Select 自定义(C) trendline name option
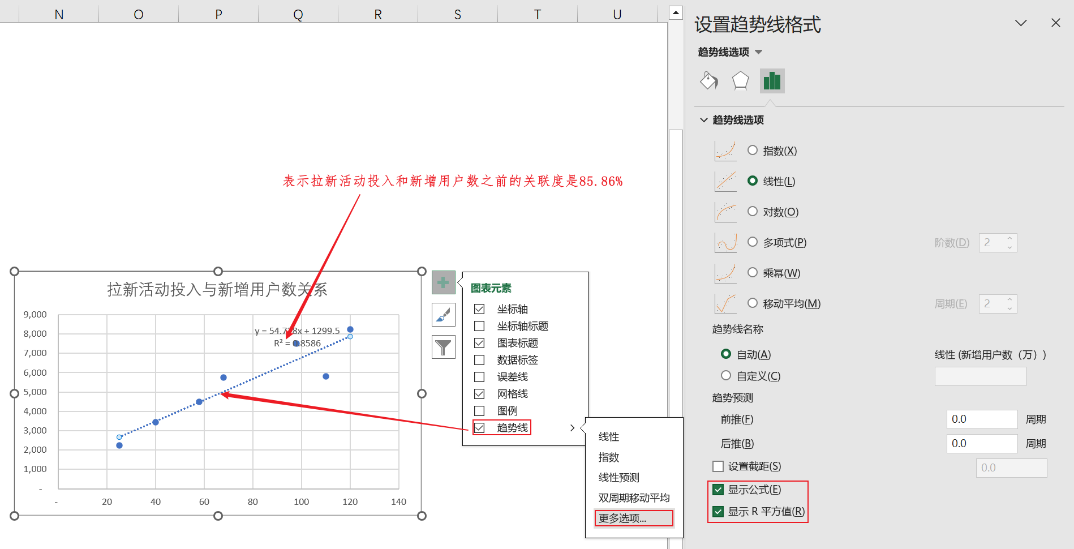 click(x=726, y=376)
